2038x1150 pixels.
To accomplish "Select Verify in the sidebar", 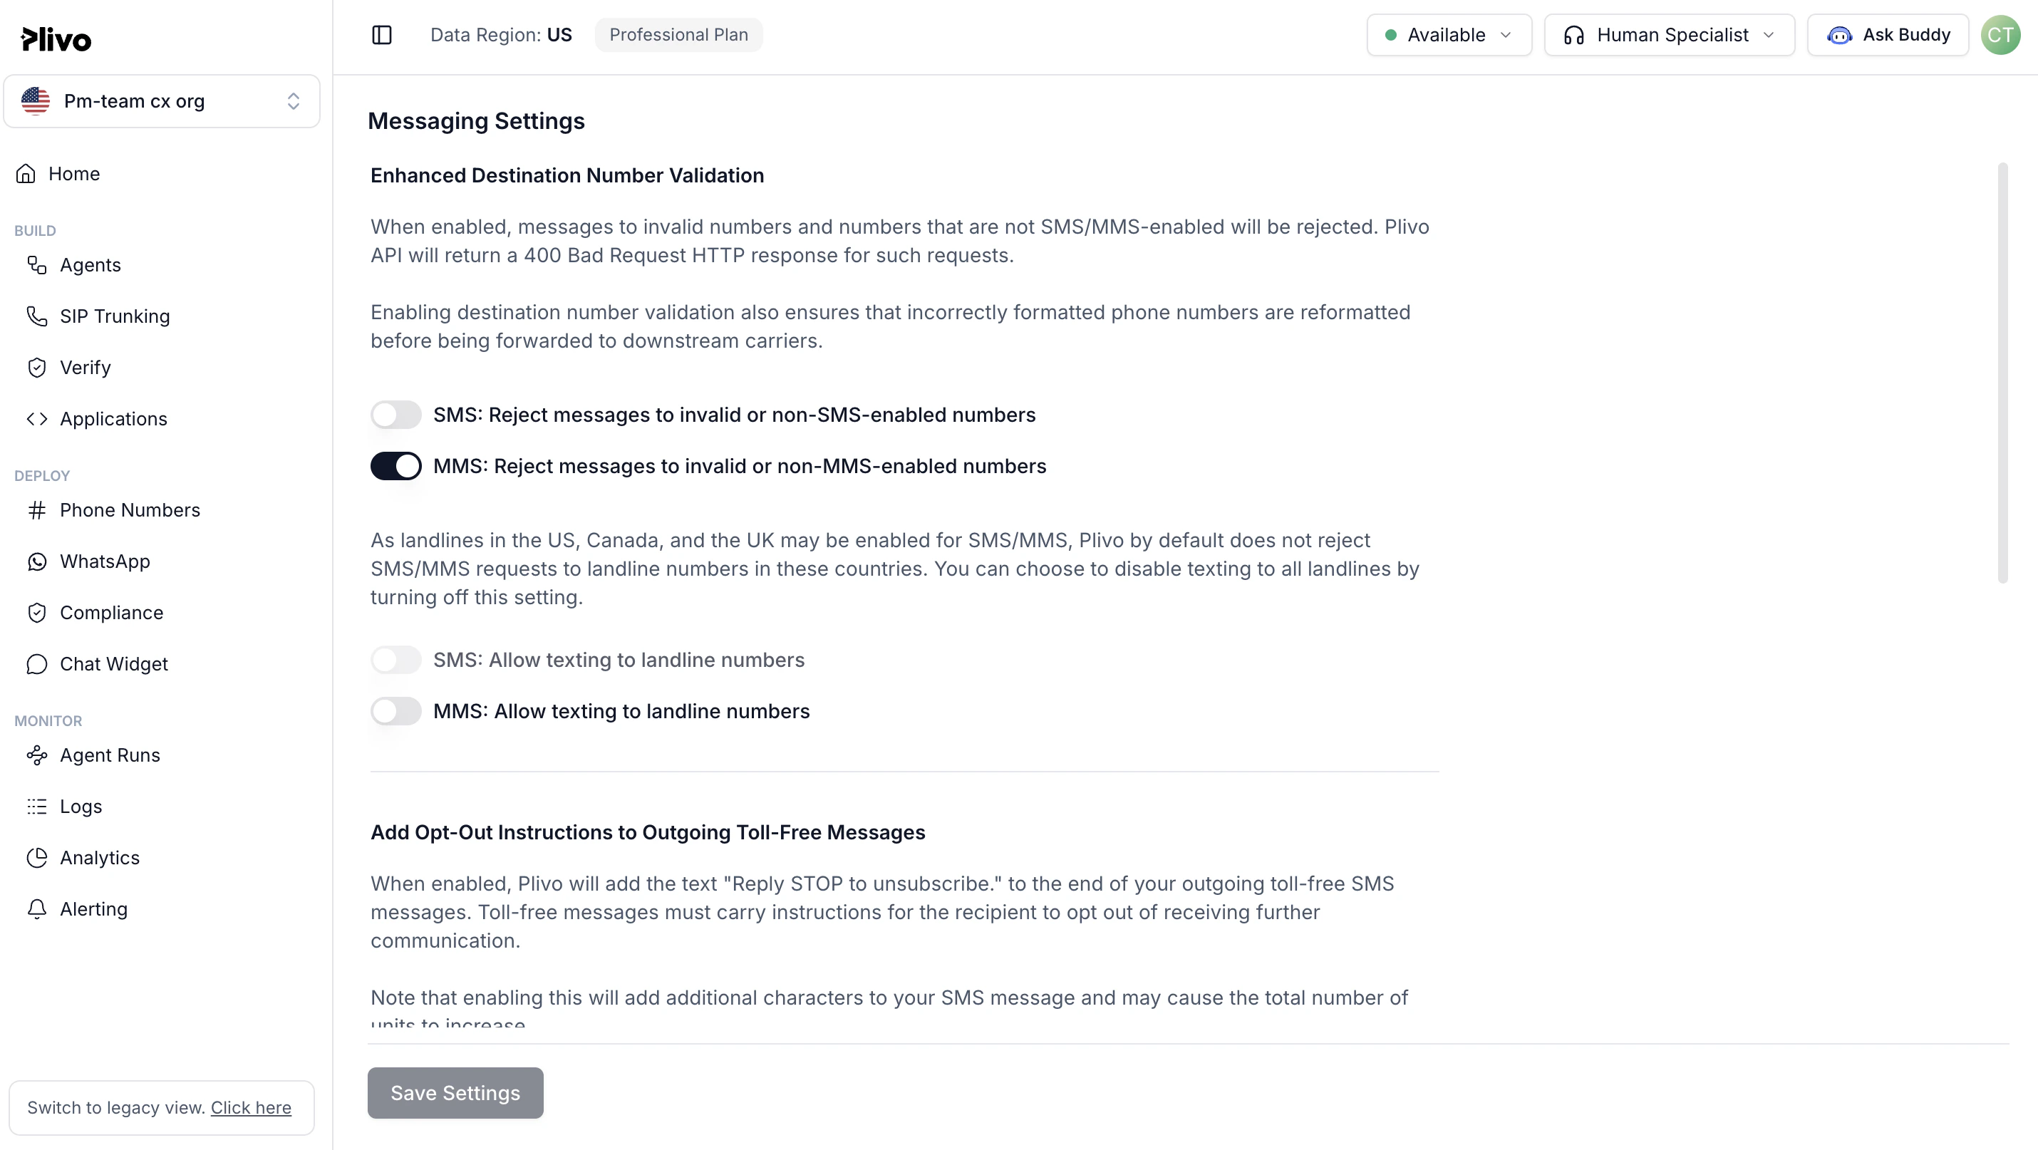I will 86,368.
